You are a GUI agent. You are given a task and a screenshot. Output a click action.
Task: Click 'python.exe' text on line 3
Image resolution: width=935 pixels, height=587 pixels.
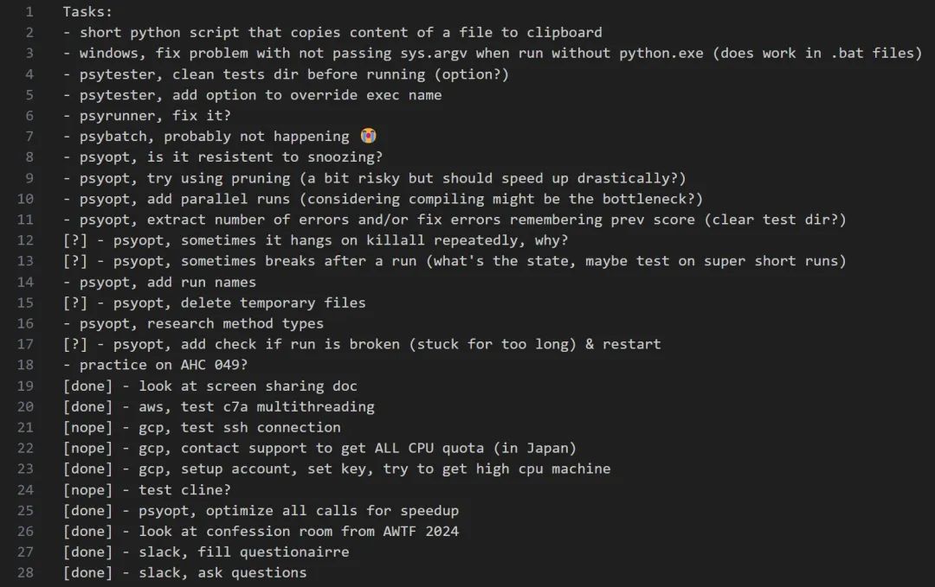pos(661,53)
